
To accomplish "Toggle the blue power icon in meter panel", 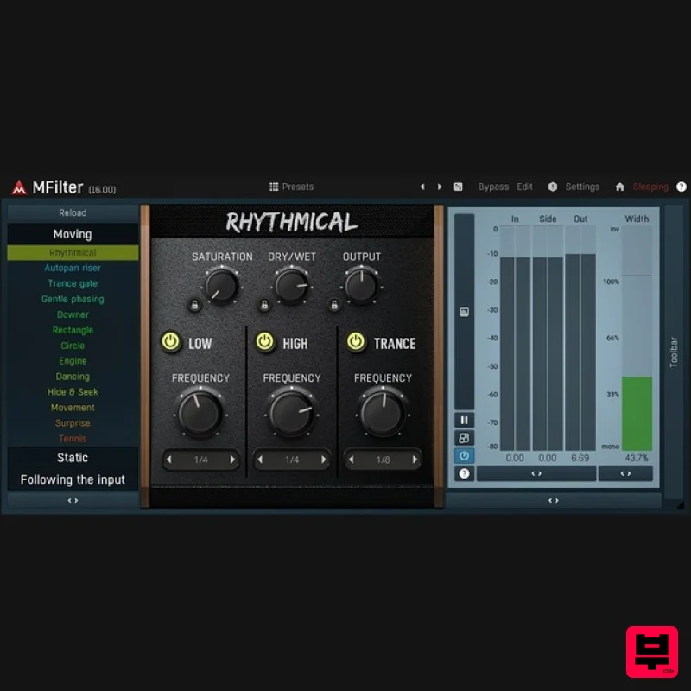I will [x=464, y=456].
